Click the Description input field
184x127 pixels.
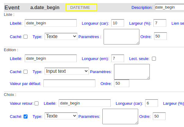[169, 7]
